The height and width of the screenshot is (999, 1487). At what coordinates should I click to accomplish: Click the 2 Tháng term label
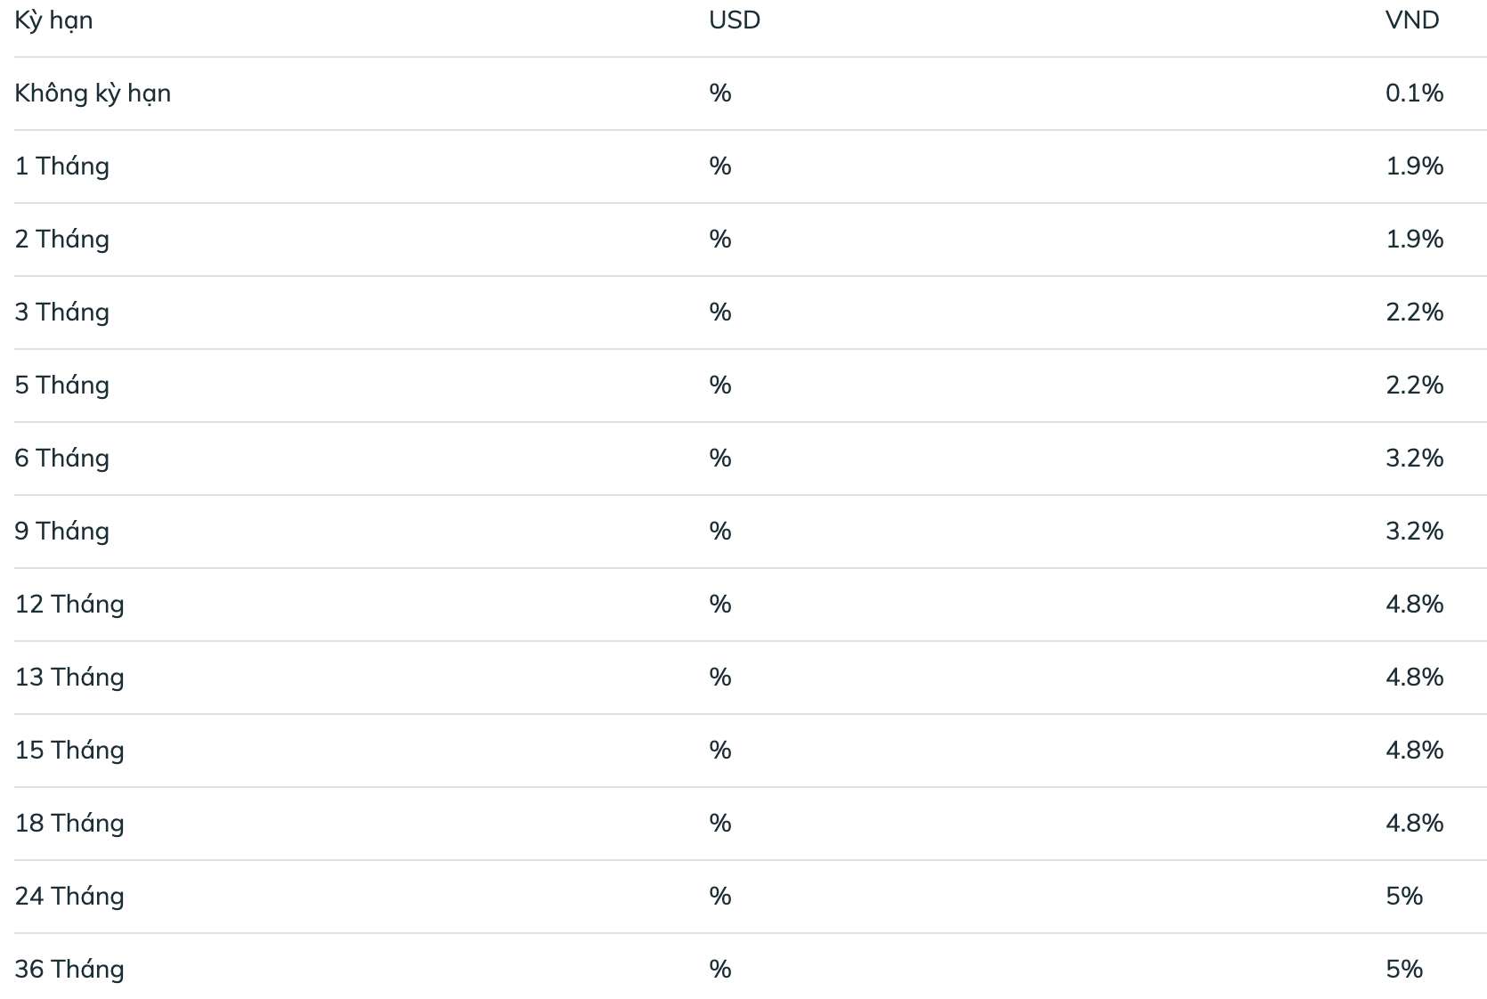(x=62, y=240)
